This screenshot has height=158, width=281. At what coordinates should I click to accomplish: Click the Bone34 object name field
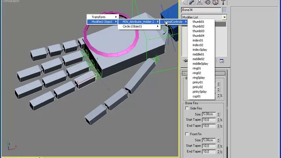pos(201,10)
